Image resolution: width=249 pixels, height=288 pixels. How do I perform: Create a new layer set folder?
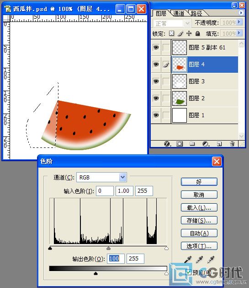pyautogui.click(x=192, y=143)
